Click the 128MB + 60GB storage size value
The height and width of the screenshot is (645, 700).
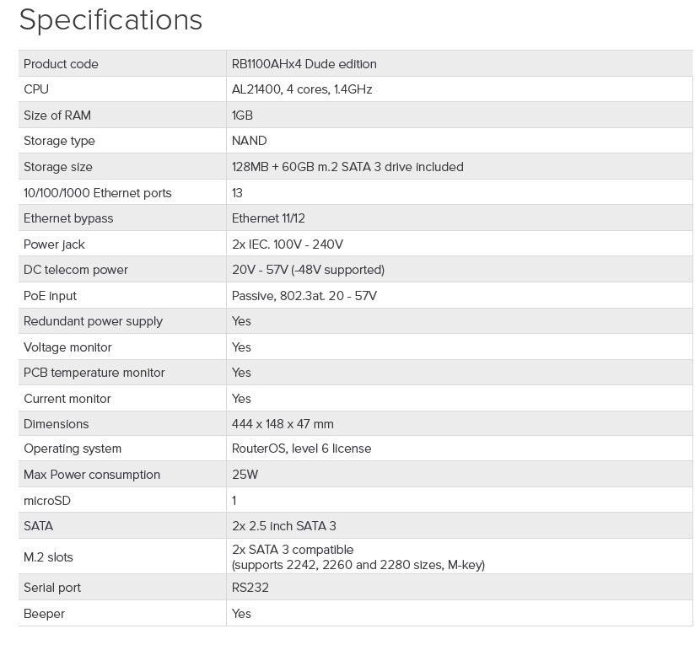[347, 167]
